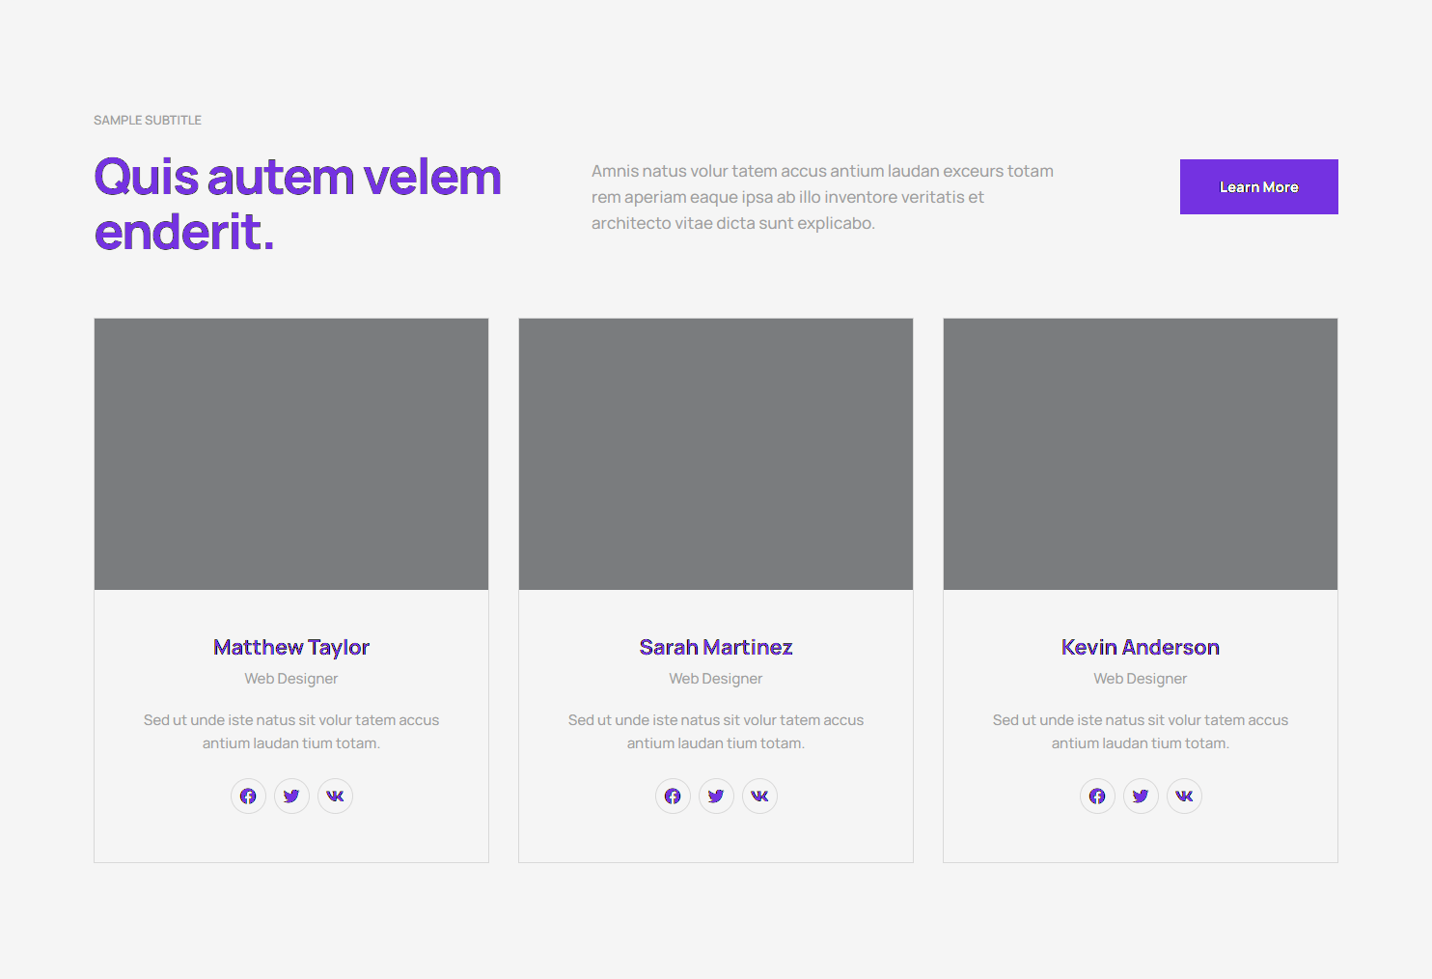Open Sarah Martinez's photo placeholder
The height and width of the screenshot is (979, 1432).
[x=716, y=454]
